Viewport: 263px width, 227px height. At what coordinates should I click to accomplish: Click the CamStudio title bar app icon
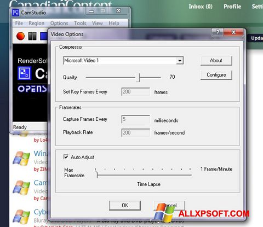pyautogui.click(x=15, y=13)
